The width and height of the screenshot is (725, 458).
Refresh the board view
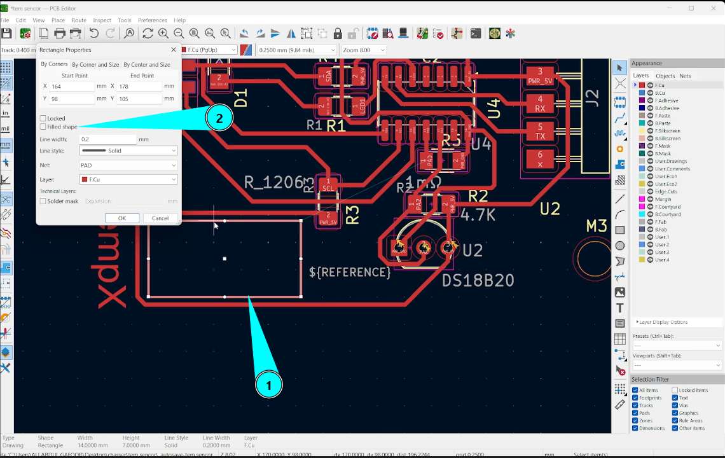click(x=148, y=33)
